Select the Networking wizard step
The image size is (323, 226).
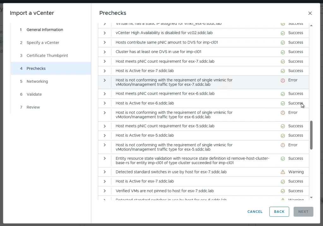[37, 81]
